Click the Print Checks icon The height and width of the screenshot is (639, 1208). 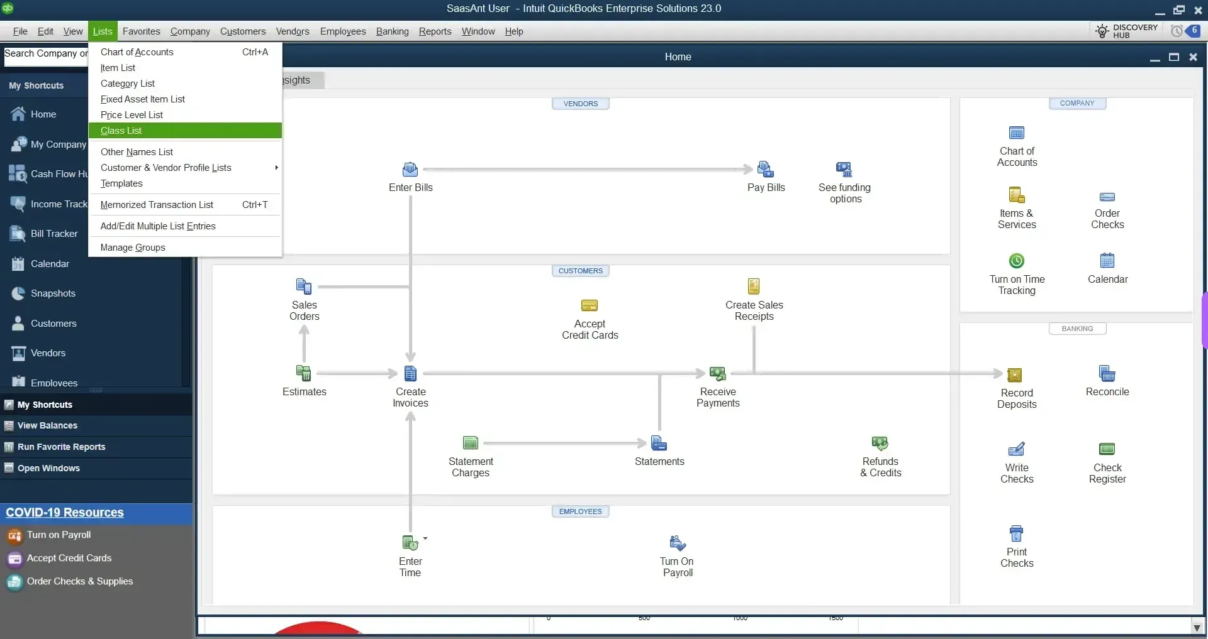(1017, 533)
